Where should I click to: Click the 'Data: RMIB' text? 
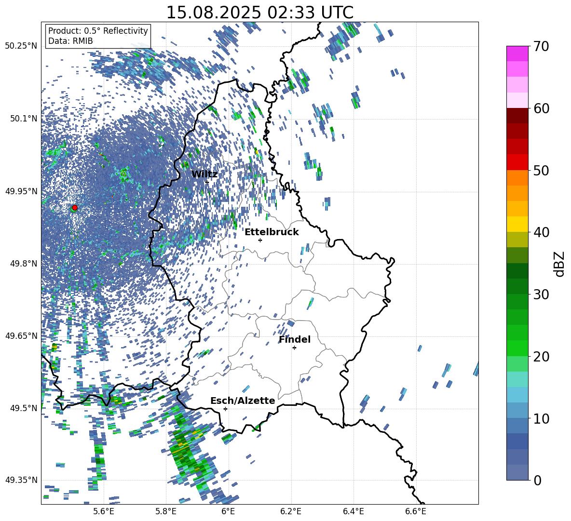pos(70,41)
